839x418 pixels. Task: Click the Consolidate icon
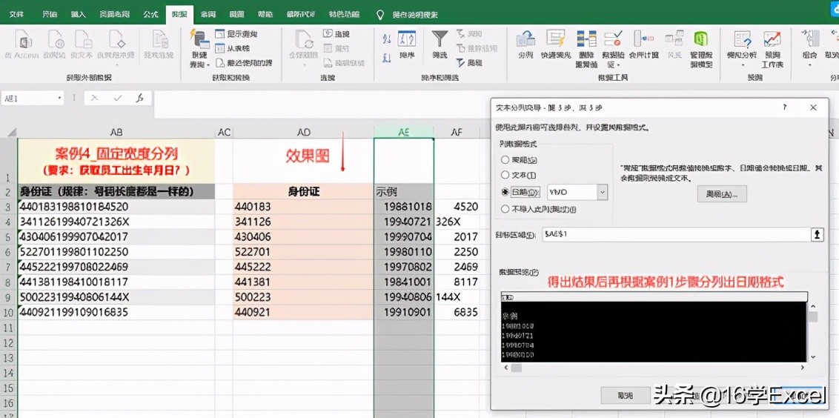(x=643, y=39)
